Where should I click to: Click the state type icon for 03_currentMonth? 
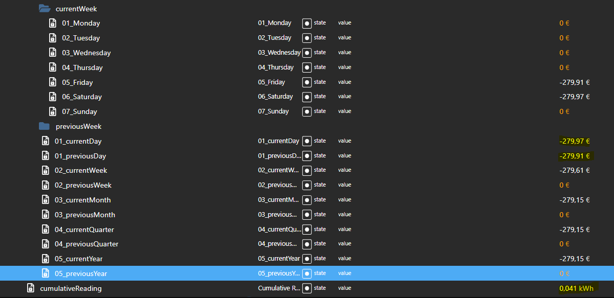(307, 200)
